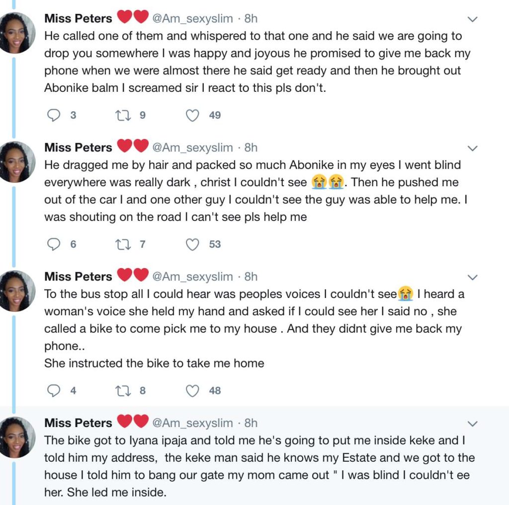Reply to the Abonike balm scream tweet
The width and height of the screenshot is (509, 505).
54,115
